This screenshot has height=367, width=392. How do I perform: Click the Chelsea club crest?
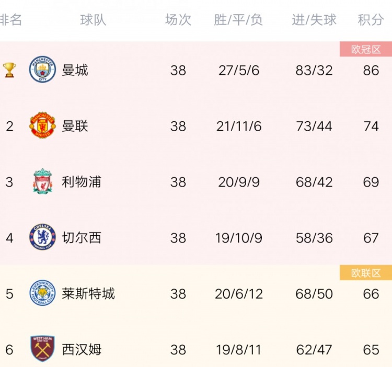click(x=42, y=237)
